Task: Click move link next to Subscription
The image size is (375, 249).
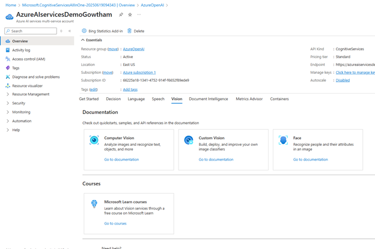Action: coord(108,73)
